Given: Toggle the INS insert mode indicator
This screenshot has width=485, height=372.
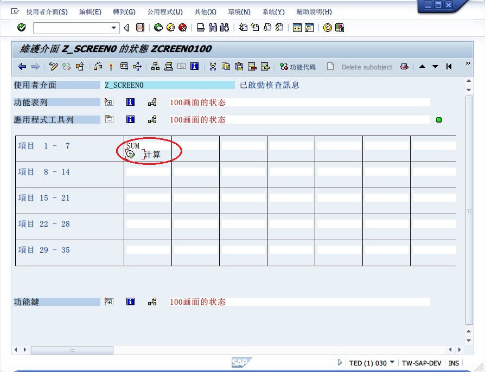Looking at the screenshot, I should pos(454,363).
